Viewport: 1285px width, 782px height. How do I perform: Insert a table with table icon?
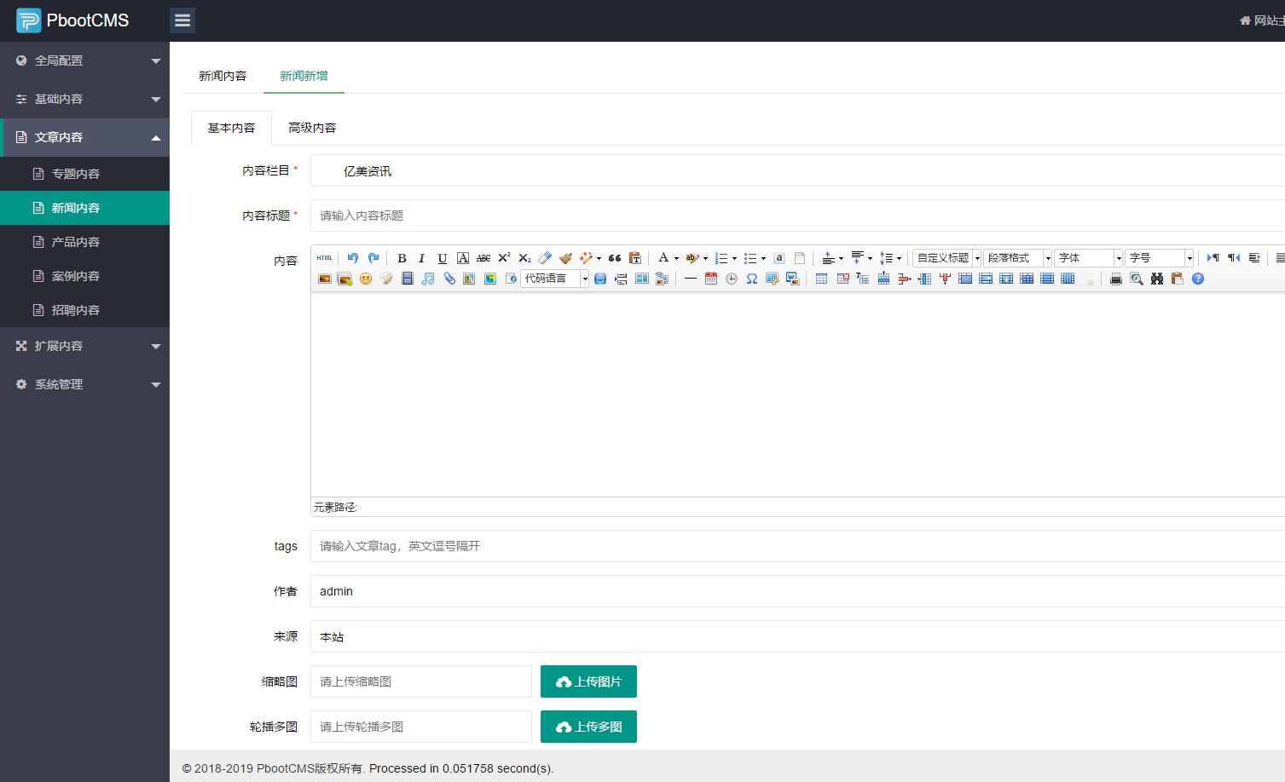coord(821,279)
